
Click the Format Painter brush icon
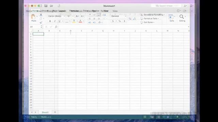tap(41, 22)
